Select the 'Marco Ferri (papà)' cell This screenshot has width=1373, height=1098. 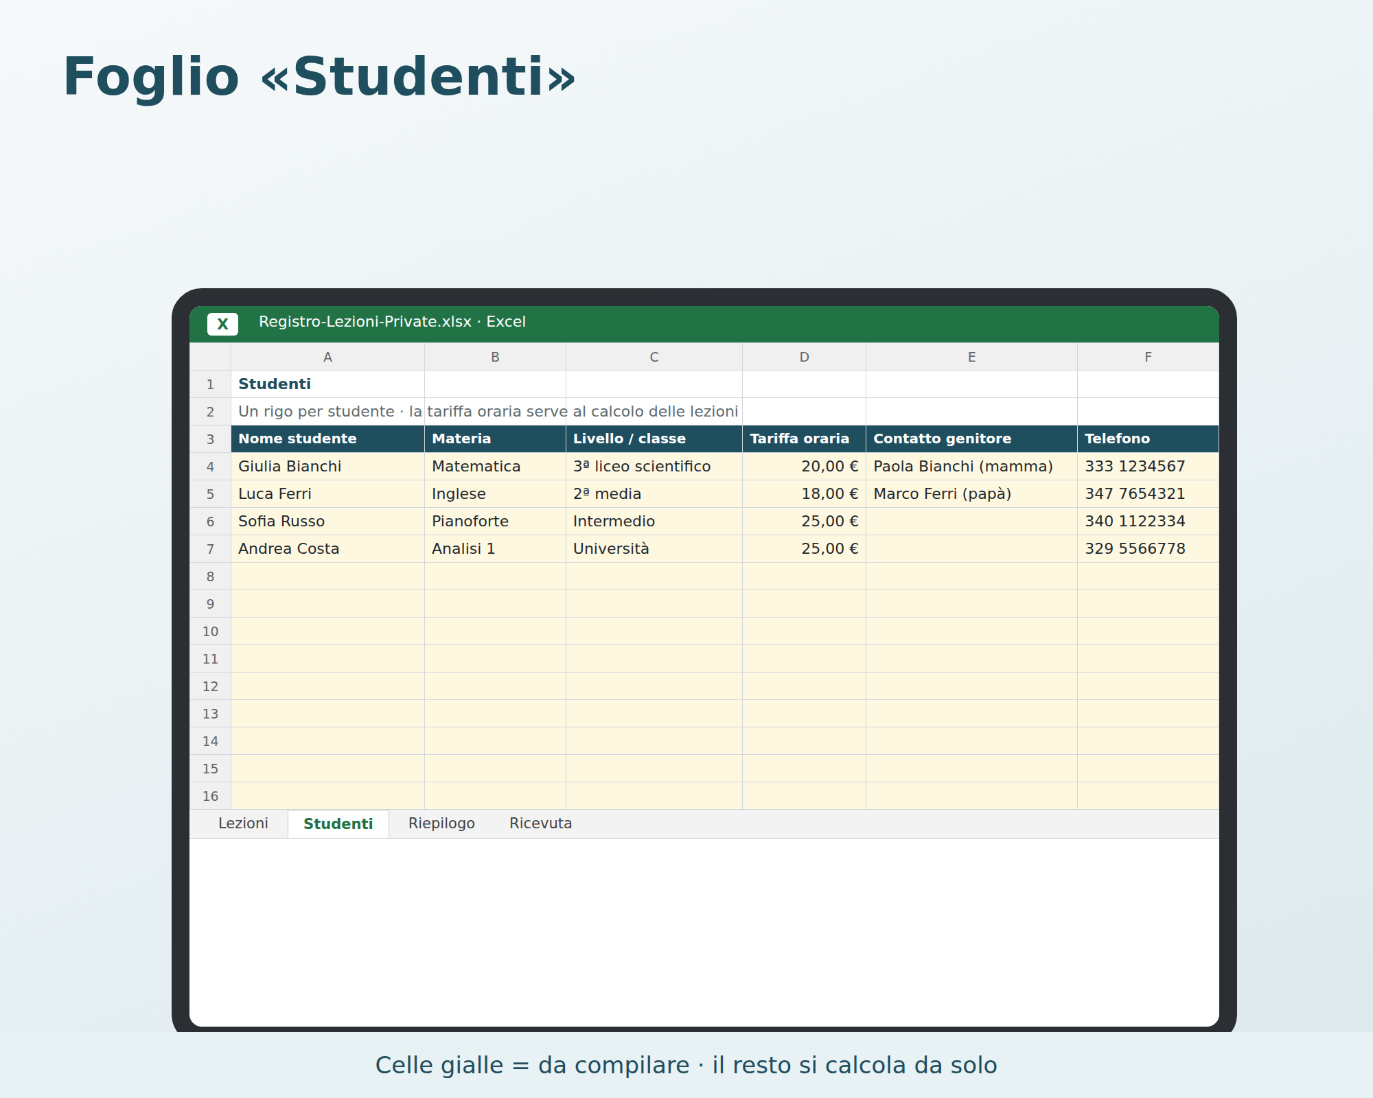[x=971, y=494]
